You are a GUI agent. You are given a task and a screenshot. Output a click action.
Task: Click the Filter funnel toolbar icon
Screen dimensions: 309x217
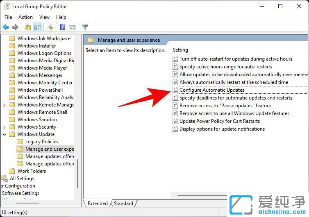coord(85,27)
